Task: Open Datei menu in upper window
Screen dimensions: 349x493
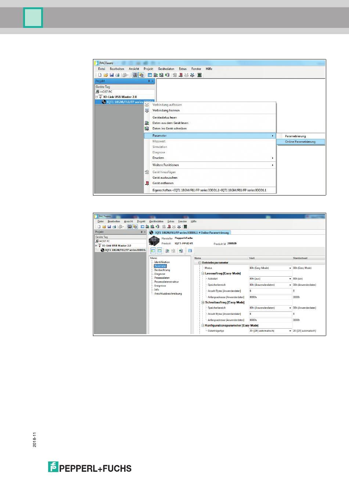Action: (x=102, y=69)
